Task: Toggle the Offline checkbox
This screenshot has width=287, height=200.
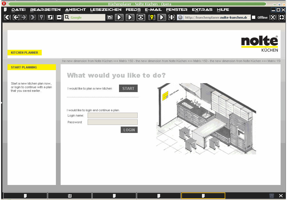Action: [254, 18]
